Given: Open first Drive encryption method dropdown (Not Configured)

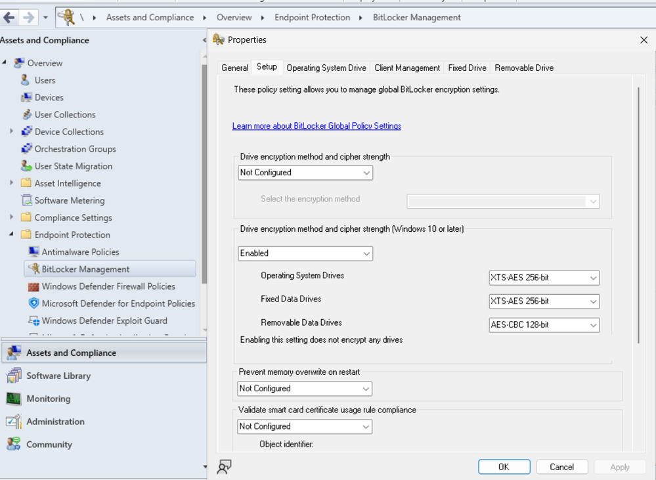Looking at the screenshot, I should pyautogui.click(x=305, y=173).
